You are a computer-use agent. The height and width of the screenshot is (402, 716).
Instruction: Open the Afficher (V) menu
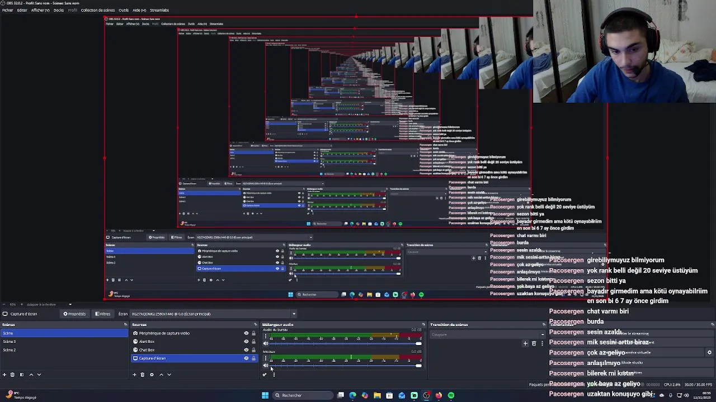pos(40,10)
